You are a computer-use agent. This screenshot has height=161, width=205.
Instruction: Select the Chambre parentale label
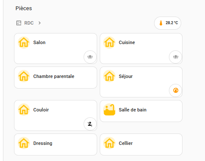coord(54,76)
